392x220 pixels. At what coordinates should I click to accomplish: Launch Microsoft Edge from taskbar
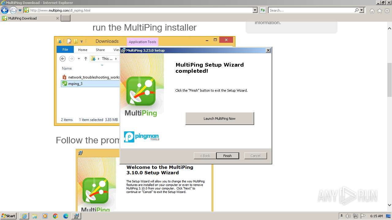66,216
